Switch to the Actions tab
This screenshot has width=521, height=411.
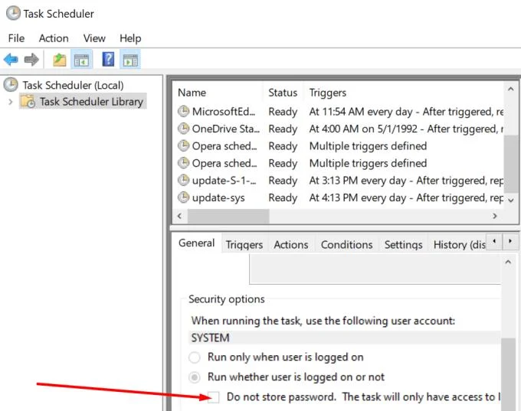pyautogui.click(x=291, y=245)
